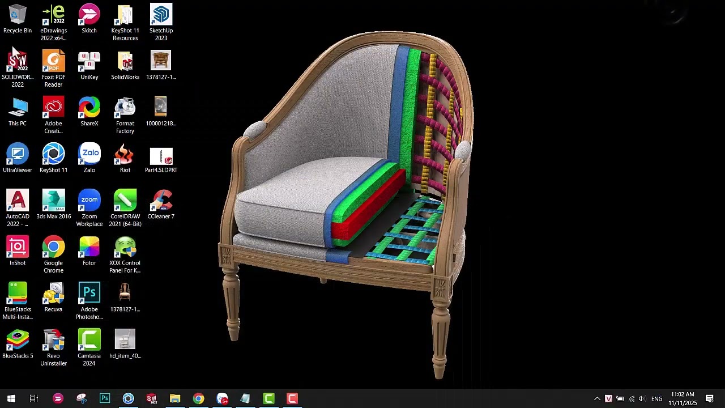Launch Revo Uninstaller shortcut
725x408 pixels.
53,348
